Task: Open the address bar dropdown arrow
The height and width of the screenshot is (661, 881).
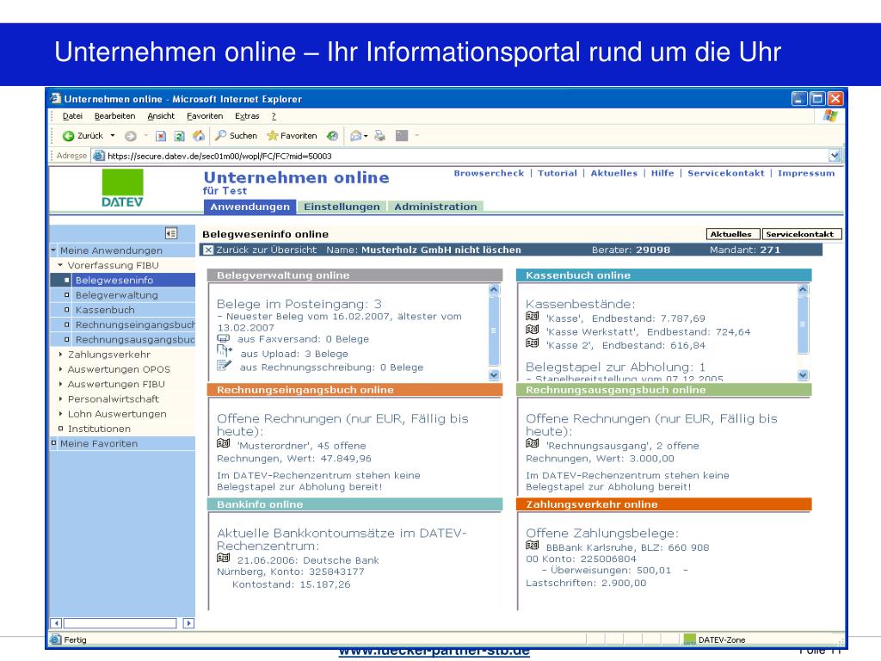Action: [835, 156]
